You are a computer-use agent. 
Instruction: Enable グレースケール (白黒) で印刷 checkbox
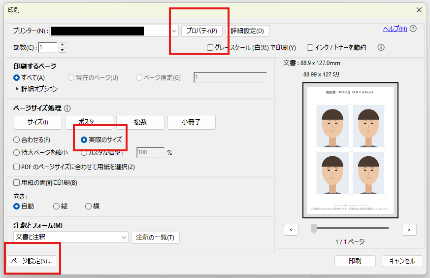[x=210, y=48]
